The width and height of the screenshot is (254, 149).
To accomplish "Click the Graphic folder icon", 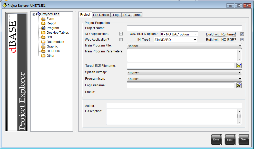I will [43, 46].
